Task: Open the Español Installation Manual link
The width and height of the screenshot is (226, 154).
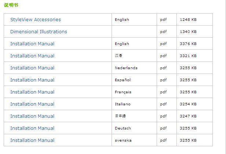Action: click(x=32, y=80)
